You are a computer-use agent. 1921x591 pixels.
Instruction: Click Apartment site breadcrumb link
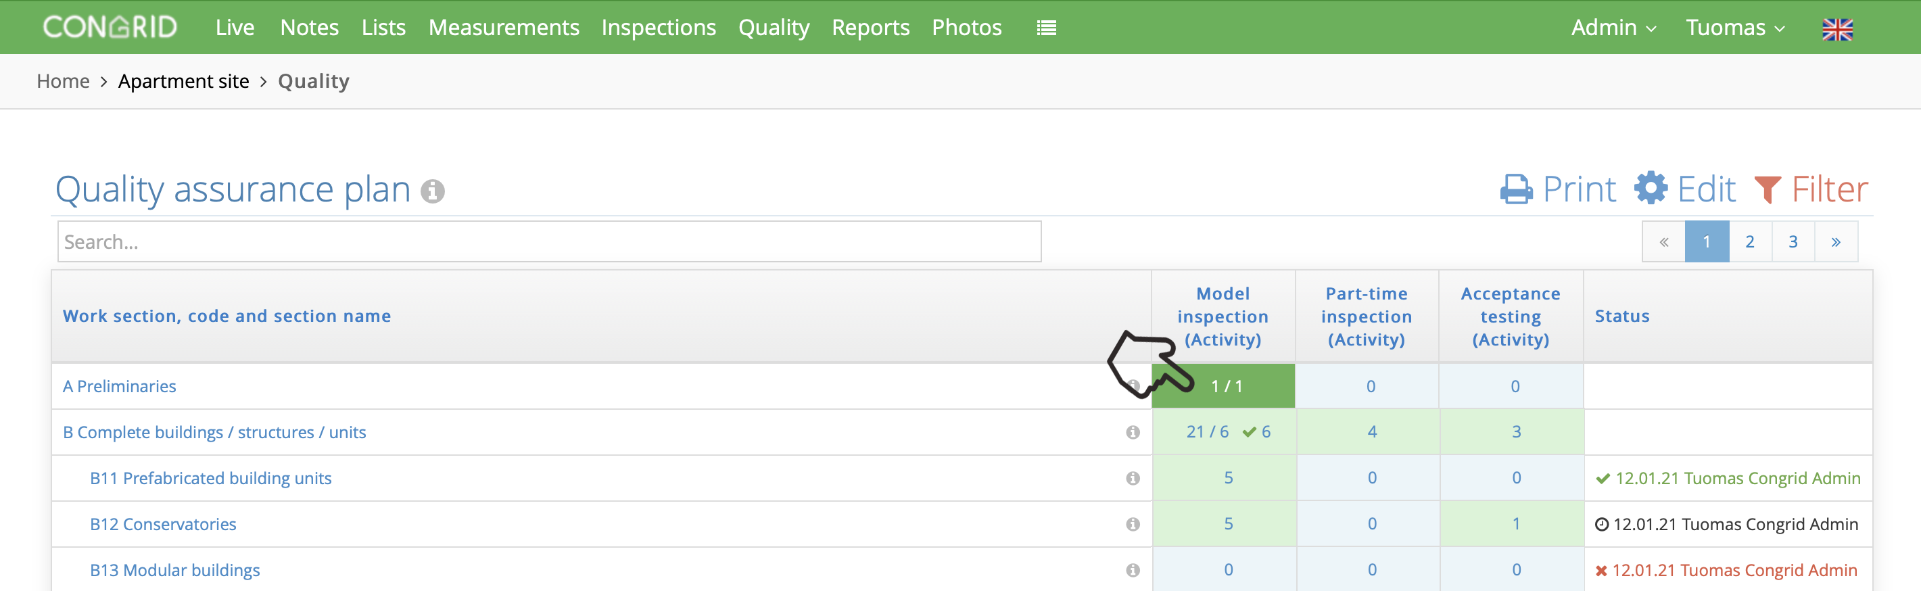183,81
